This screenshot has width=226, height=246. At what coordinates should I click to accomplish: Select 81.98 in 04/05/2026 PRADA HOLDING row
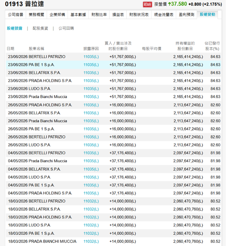(216, 193)
